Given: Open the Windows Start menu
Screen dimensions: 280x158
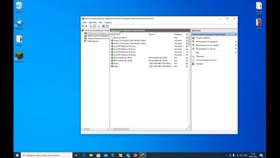Looking at the screenshot, I should tap(17, 155).
